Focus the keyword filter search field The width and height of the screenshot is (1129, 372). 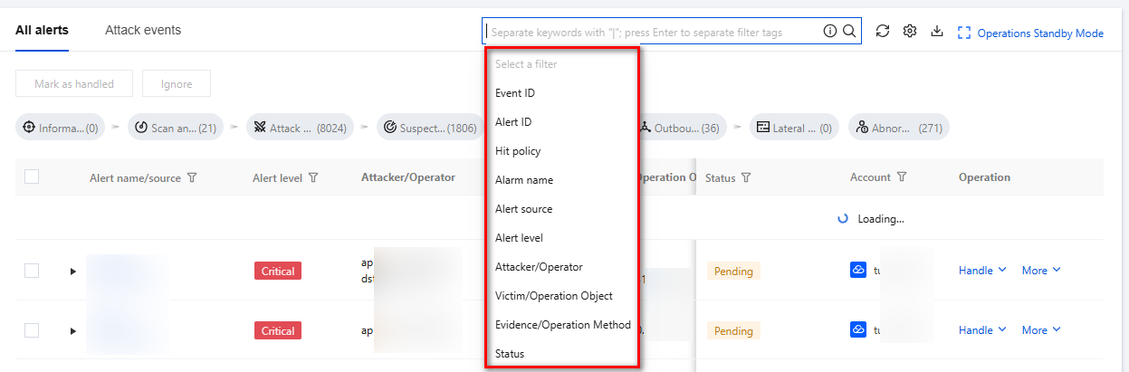click(x=652, y=32)
